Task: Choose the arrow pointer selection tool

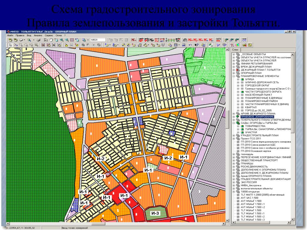Action: coord(10,45)
